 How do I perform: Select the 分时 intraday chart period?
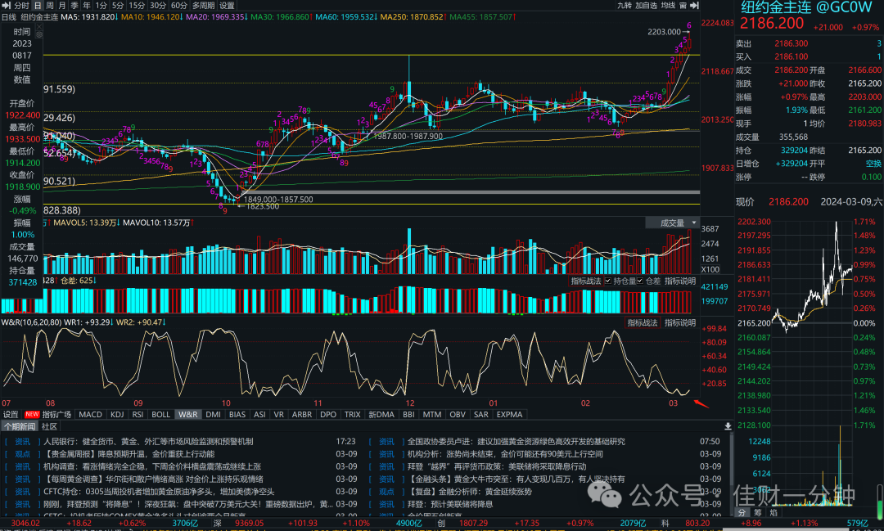tap(22, 5)
